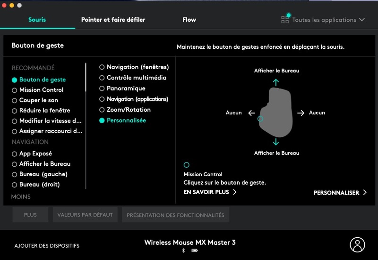Click the action list scrollbar
The width and height of the screenshot is (378, 260).
pyautogui.click(x=86, y=77)
